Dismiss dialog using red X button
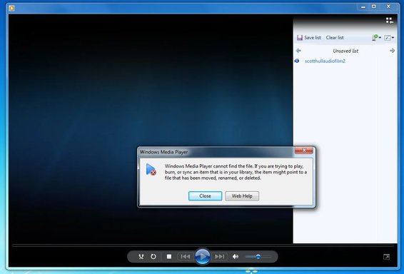The width and height of the screenshot is (404, 274). 304,151
